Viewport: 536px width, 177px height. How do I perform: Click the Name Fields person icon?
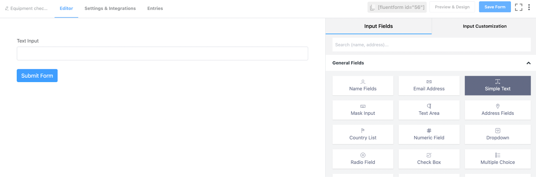point(363,82)
